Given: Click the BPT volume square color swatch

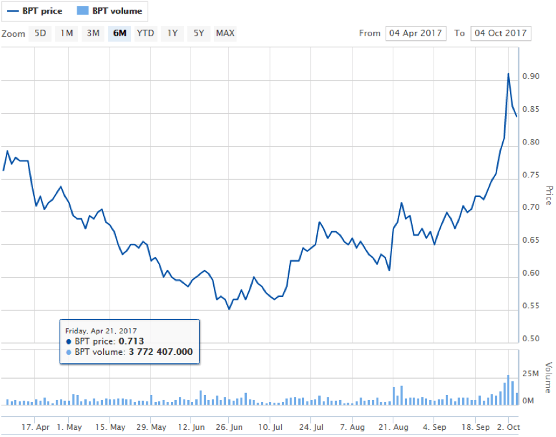Looking at the screenshot, I should [82, 11].
